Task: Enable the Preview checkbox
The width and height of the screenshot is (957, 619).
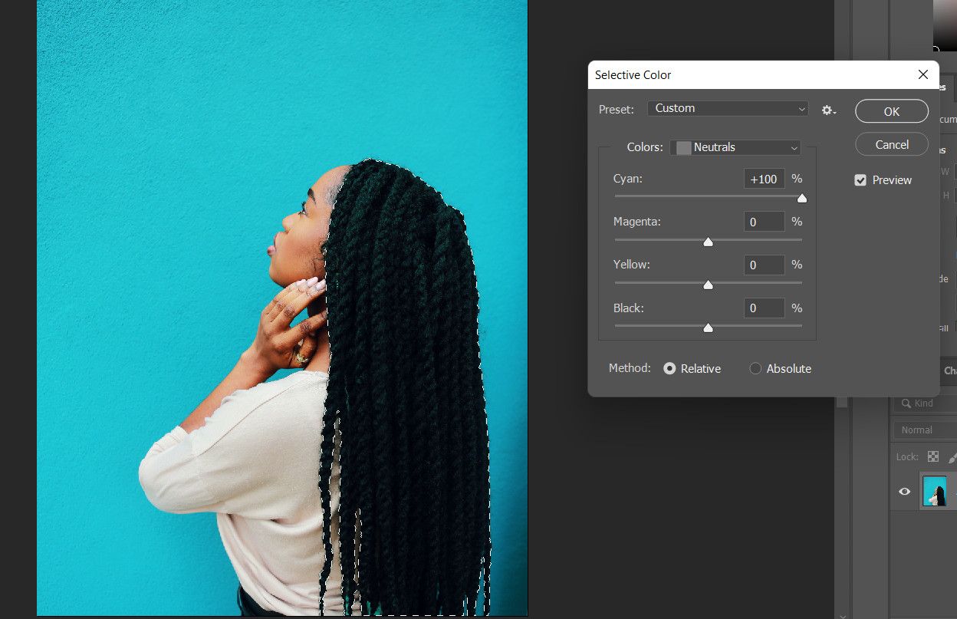Action: 860,180
